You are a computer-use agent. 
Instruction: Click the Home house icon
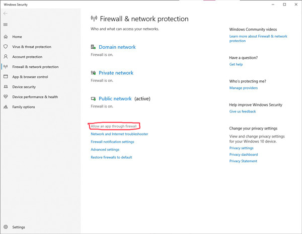click(x=6, y=37)
